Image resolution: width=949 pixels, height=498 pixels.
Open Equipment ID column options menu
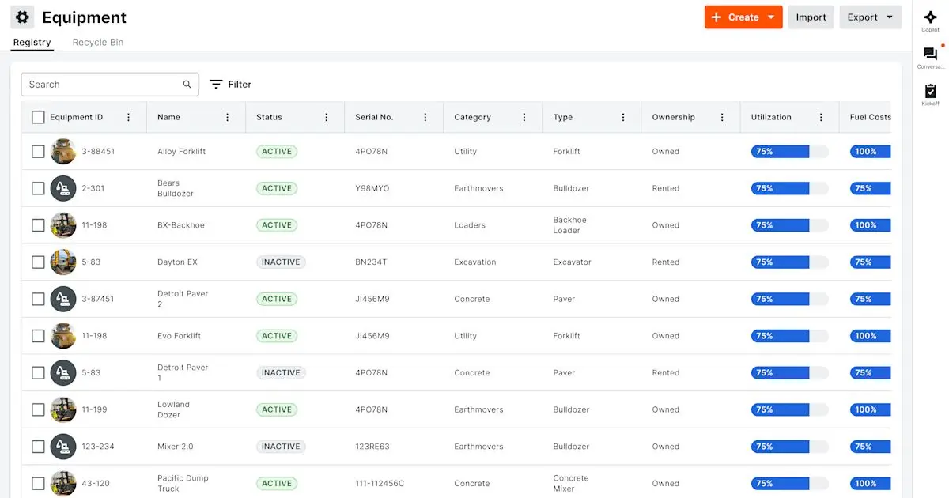[129, 117]
